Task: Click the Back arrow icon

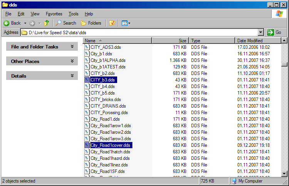Action: pyautogui.click(x=7, y=23)
